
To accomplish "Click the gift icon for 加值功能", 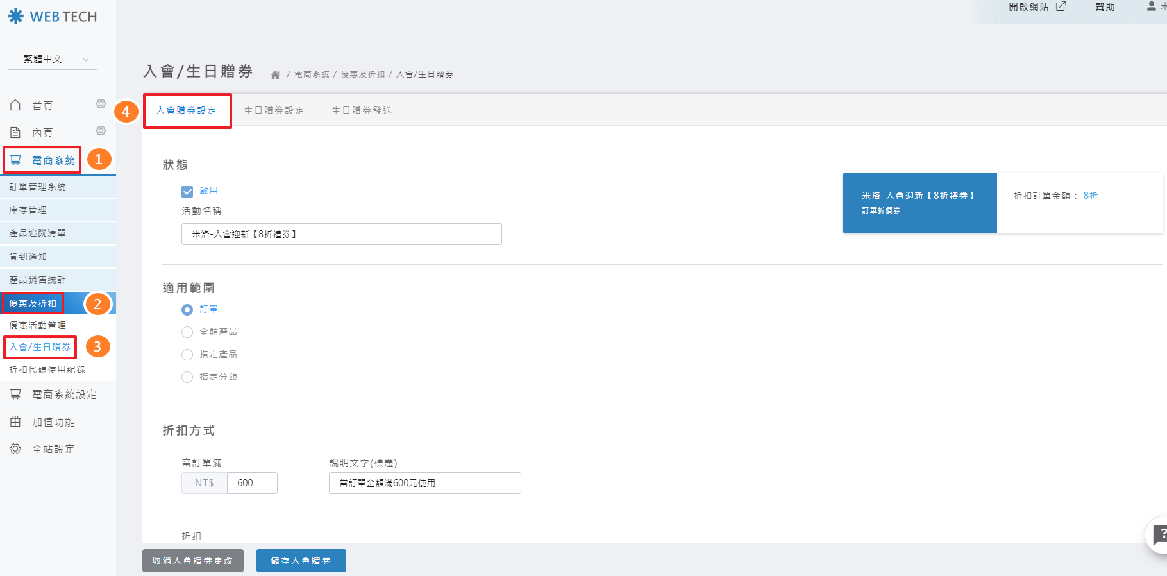I will [15, 421].
